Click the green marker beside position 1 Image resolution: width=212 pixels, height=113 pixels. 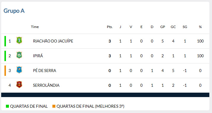point(5,41)
